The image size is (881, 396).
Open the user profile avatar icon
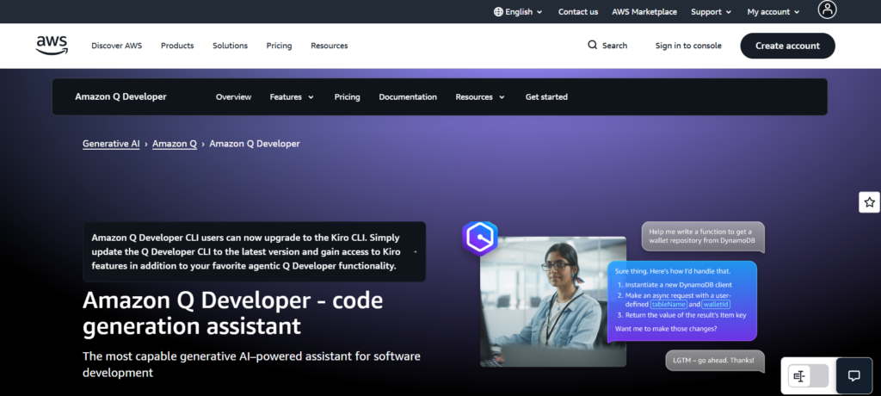click(827, 9)
